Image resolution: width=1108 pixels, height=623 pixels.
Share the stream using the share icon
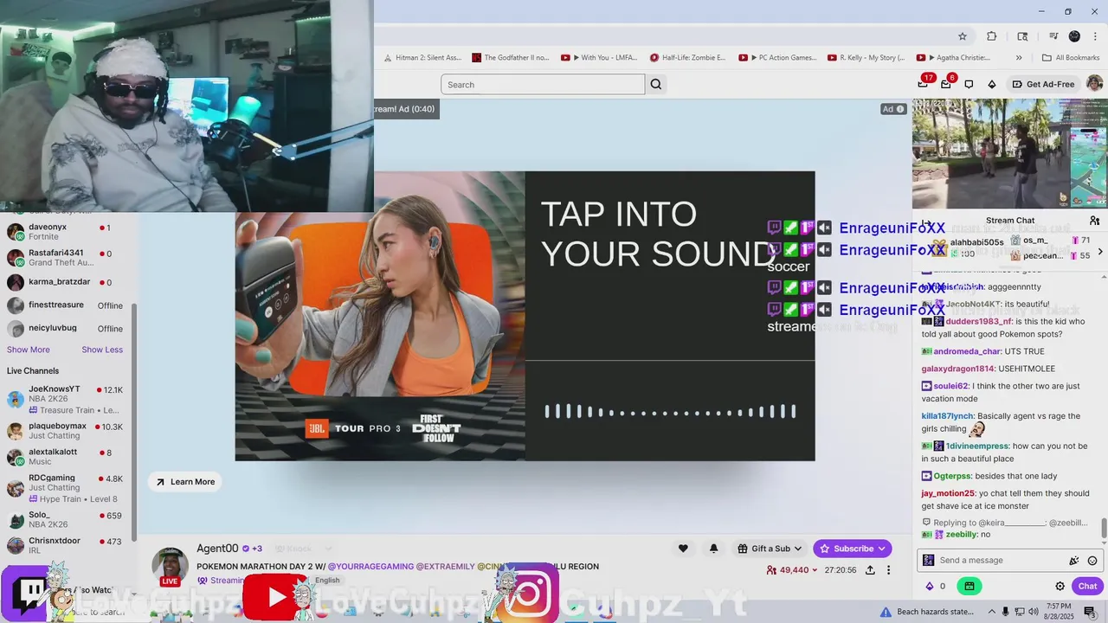click(x=870, y=570)
